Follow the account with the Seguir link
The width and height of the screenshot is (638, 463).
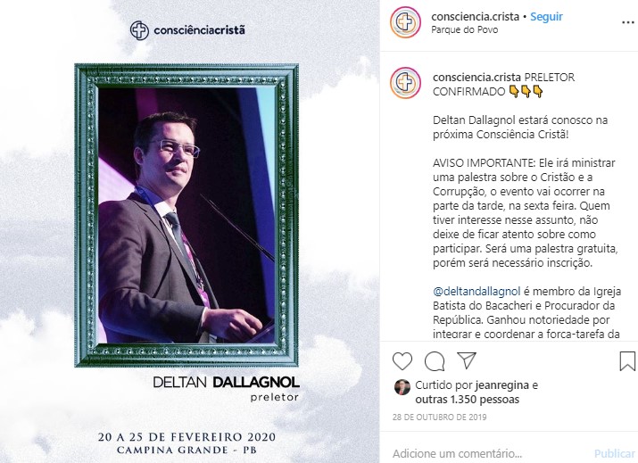coord(546,17)
